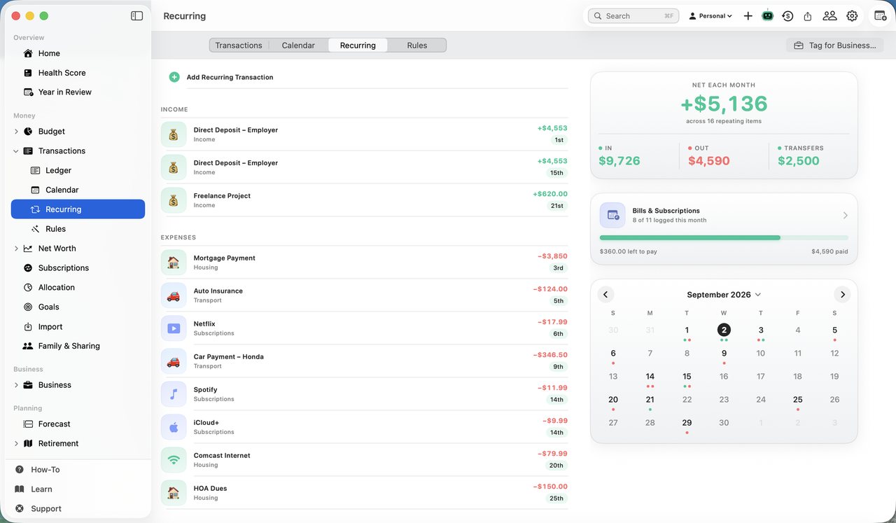Click the Search field
This screenshot has height=523, width=896.
coord(633,15)
